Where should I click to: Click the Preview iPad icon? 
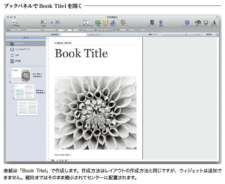tap(152, 22)
